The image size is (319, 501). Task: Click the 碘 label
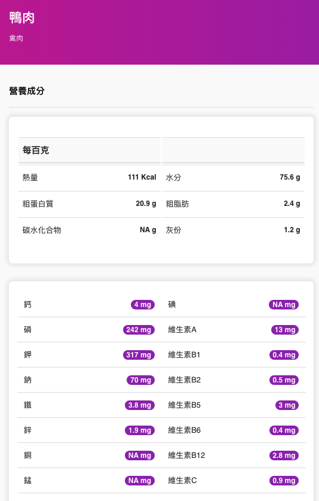point(172,305)
